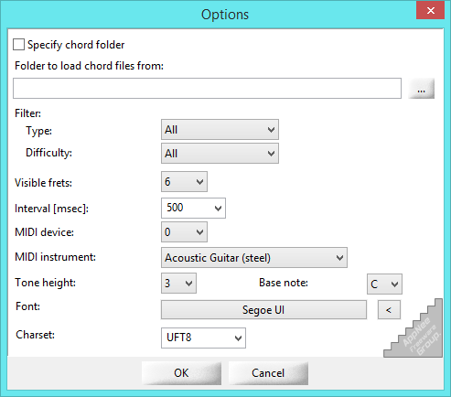Open the Type filter dropdown

point(220,130)
